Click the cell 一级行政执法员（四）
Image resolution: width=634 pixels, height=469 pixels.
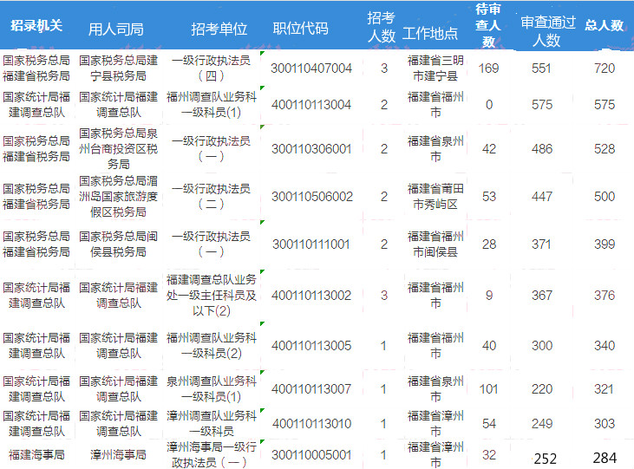211,68
